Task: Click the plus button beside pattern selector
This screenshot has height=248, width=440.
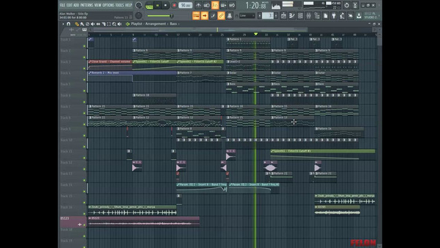Action: tap(276, 16)
